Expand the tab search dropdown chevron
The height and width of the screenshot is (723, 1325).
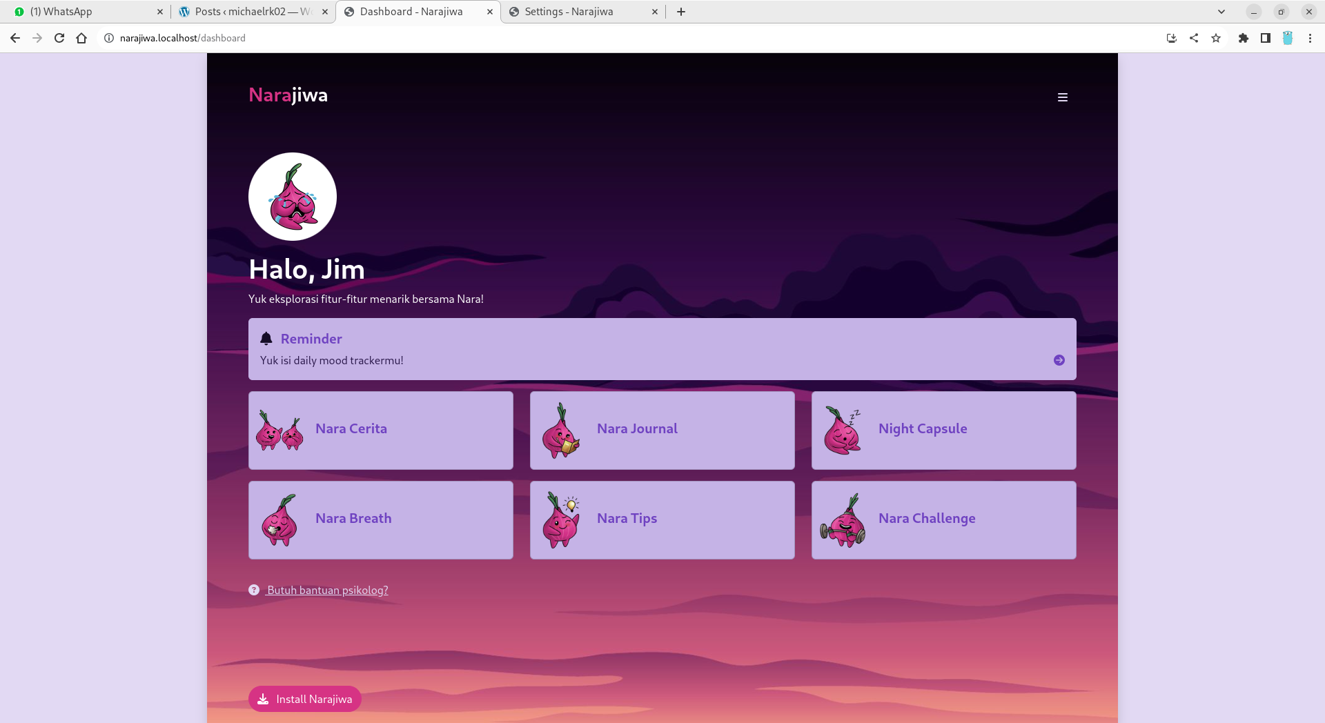[1221, 12]
